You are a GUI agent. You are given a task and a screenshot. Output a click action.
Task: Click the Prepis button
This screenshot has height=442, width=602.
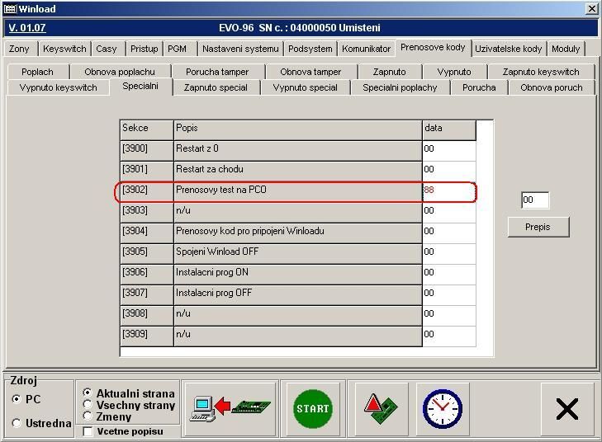pyautogui.click(x=538, y=227)
